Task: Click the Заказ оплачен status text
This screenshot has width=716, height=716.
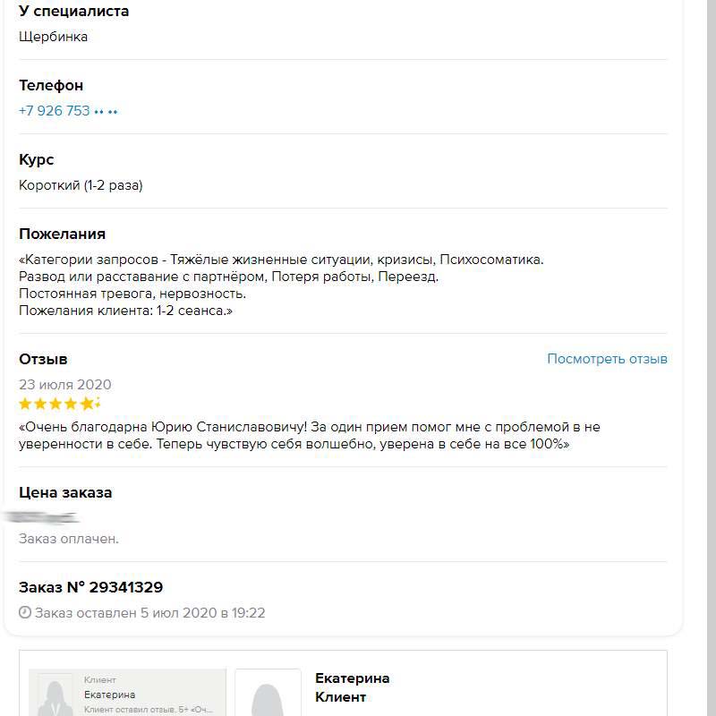Action: pos(68,539)
